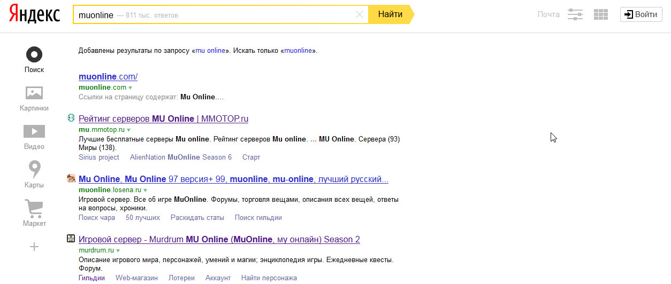
Task: Open the muonline.com/ result title
Action: (x=108, y=76)
